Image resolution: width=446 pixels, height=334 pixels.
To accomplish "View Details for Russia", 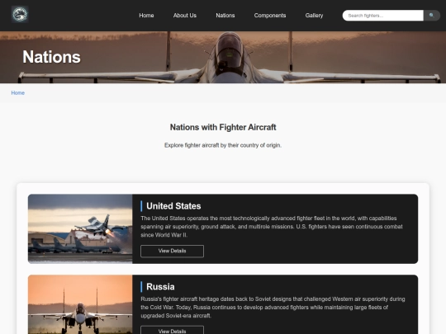I will tap(172, 330).
